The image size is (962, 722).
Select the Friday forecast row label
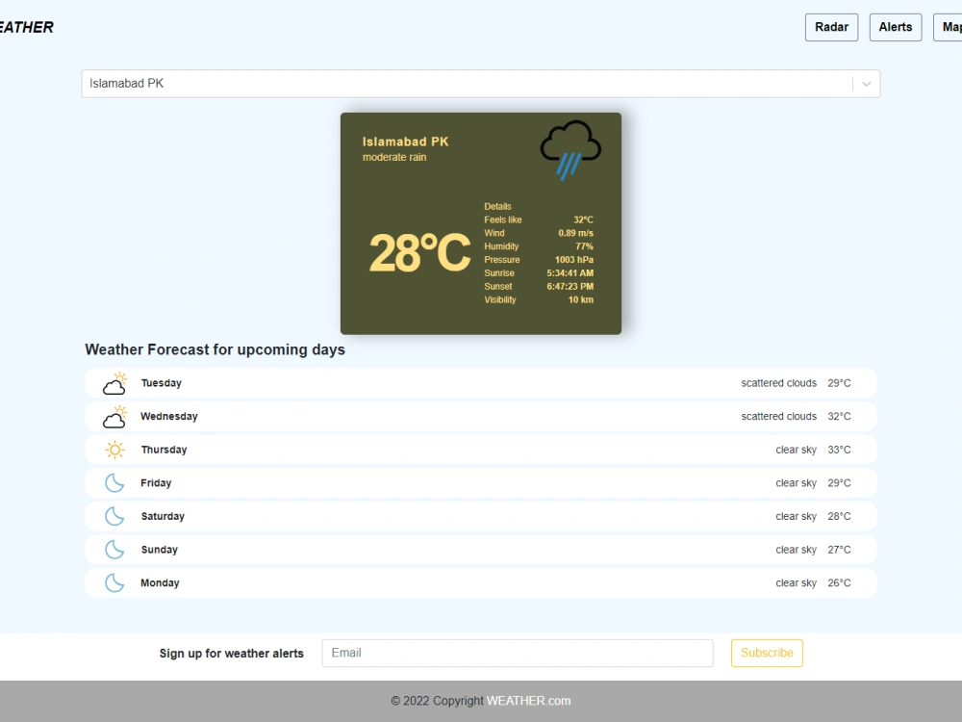tap(156, 483)
